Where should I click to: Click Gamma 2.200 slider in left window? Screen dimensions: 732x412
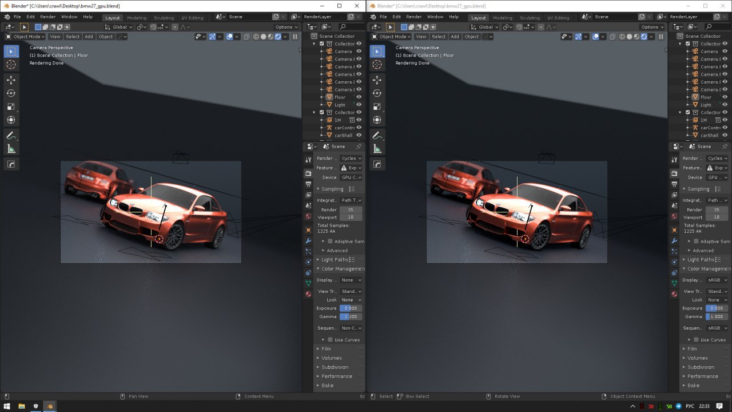pos(351,316)
